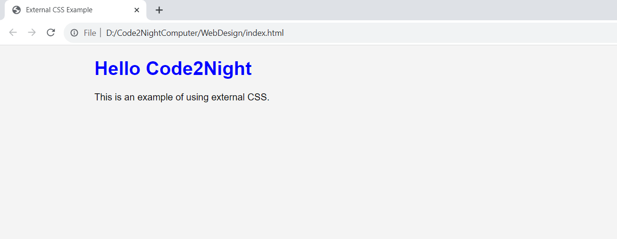
Task: Close the External CSS Example tab
Action: [137, 10]
